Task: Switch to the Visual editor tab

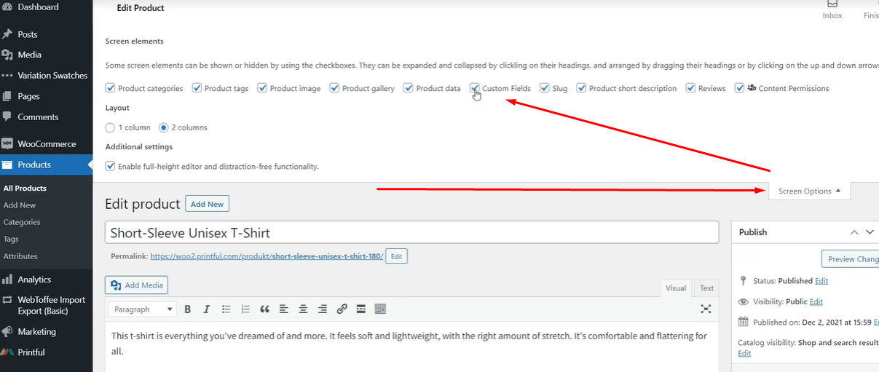Action: click(676, 288)
